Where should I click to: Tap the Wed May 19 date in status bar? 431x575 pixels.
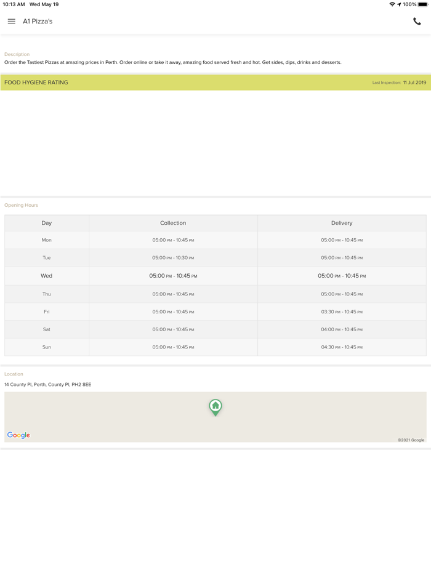pos(44,4)
